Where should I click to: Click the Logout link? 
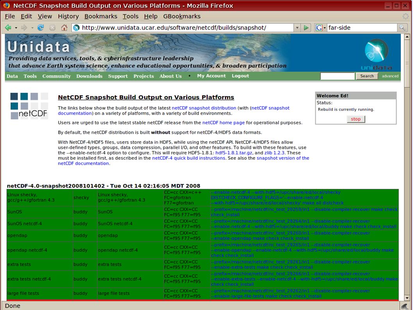[x=240, y=76]
